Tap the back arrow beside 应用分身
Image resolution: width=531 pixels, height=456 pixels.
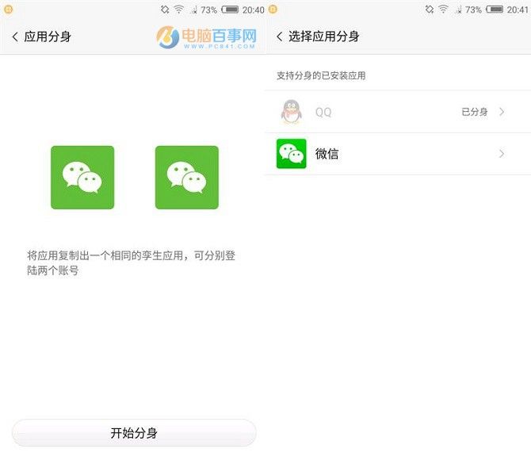point(15,36)
